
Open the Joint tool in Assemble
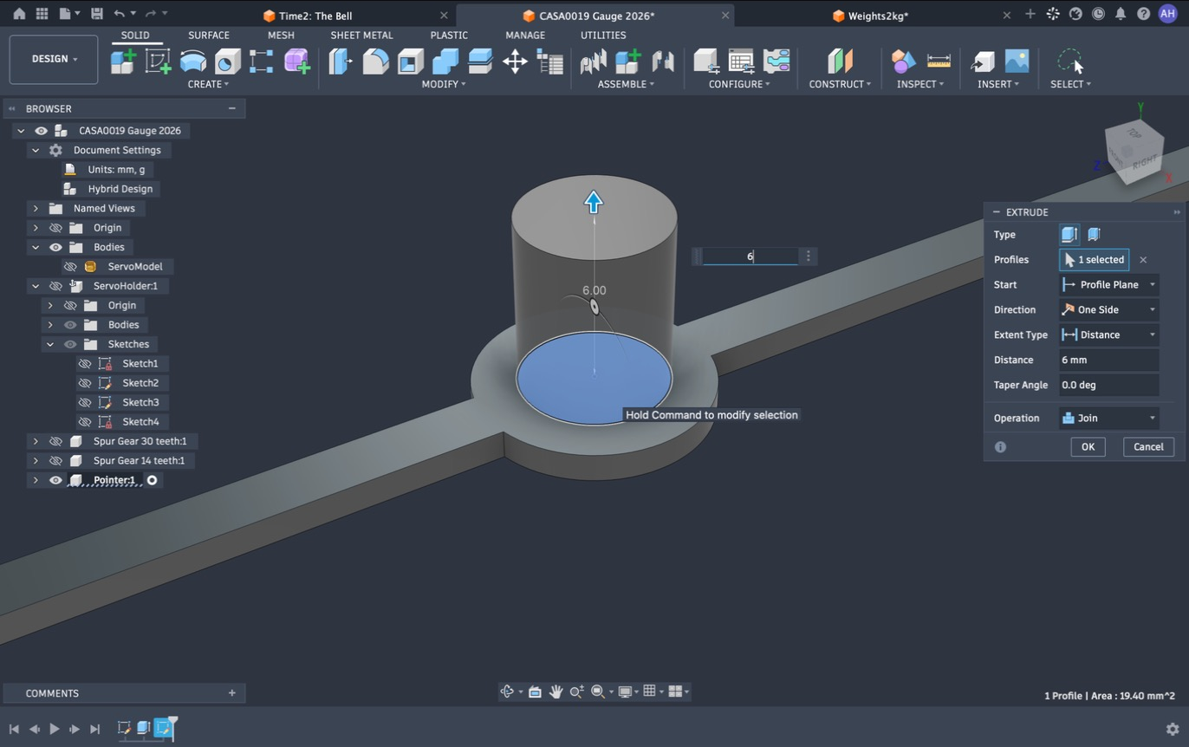point(663,61)
